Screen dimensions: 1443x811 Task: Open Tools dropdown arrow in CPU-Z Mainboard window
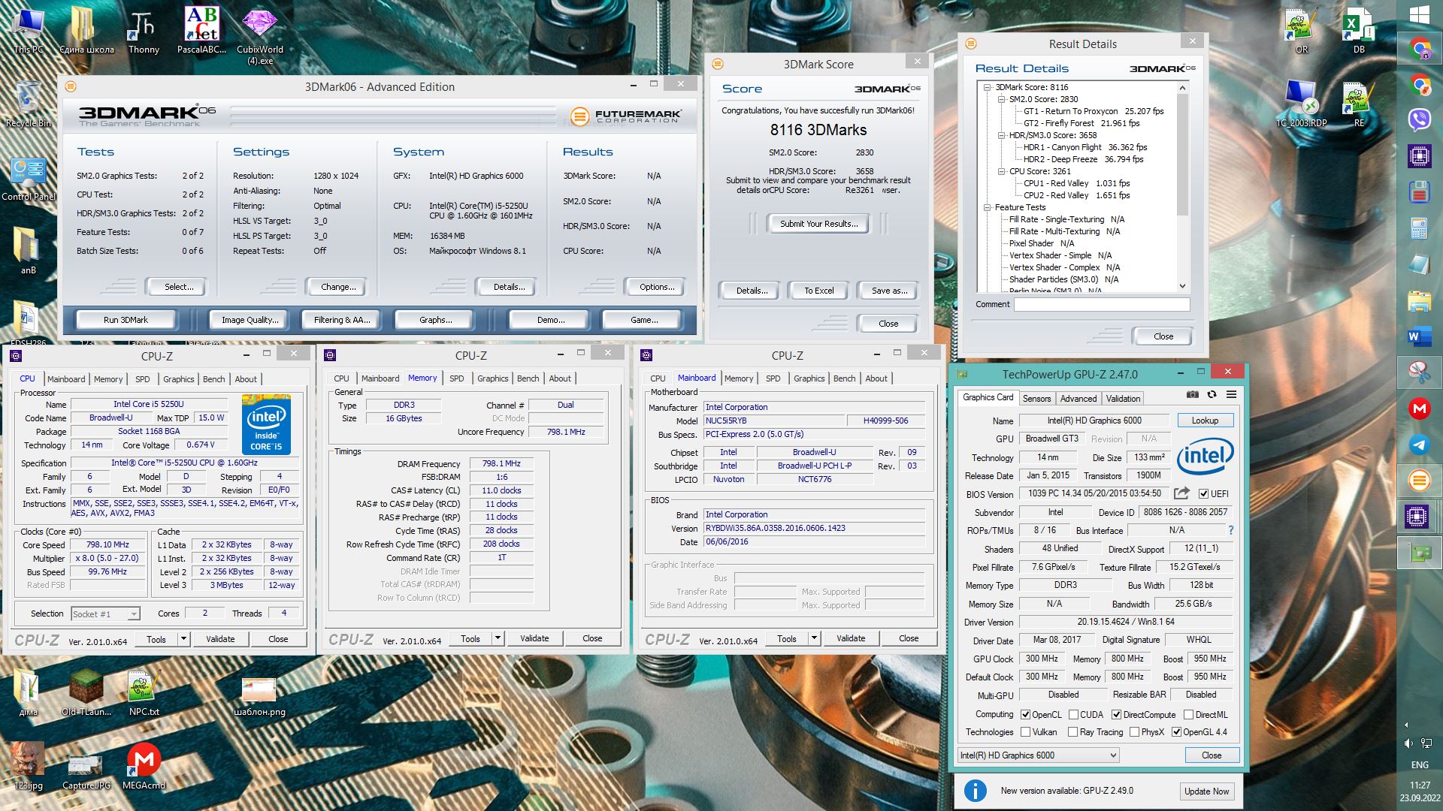(x=813, y=639)
